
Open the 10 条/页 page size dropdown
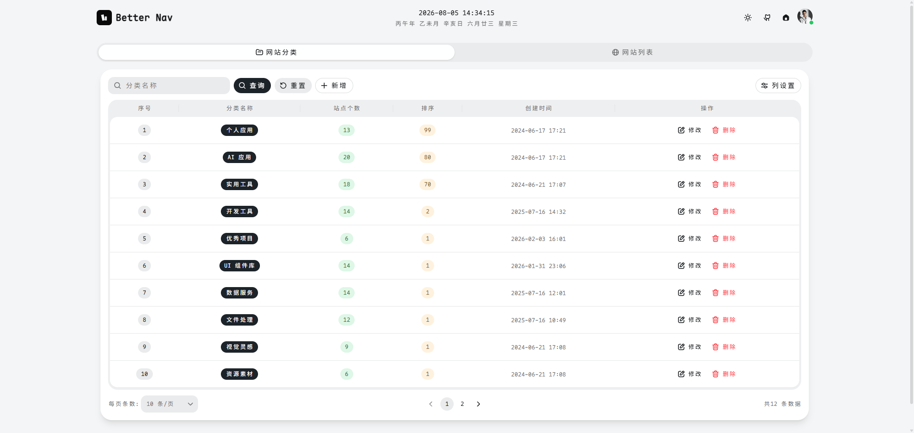point(169,404)
